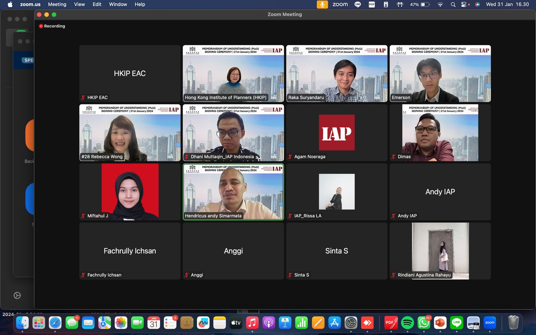Open Pages app in the Dock
The height and width of the screenshot is (335, 536).
point(318,323)
